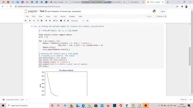
Task: Open Microsoft Edge from the taskbar
Action: pyautogui.click(x=83, y=105)
